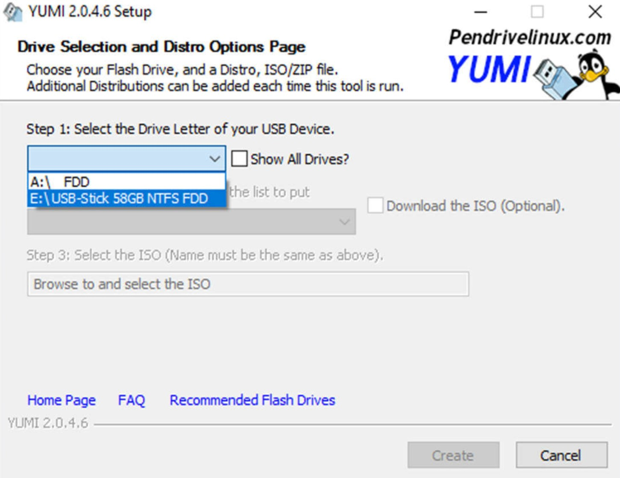Viewport: 620px width, 478px height.
Task: Open the Home Page link
Action: tap(61, 400)
